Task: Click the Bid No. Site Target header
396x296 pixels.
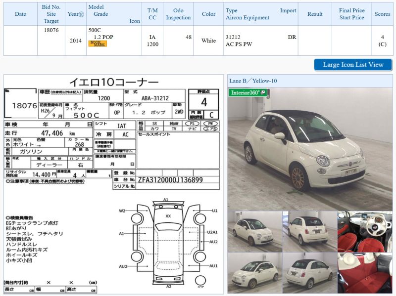Action: (51, 14)
